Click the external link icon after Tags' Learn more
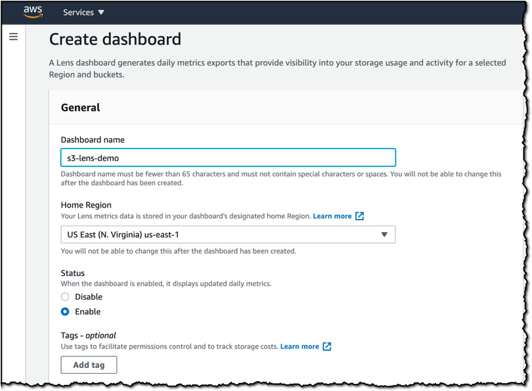Viewport: 532px width, 391px height. (327, 346)
